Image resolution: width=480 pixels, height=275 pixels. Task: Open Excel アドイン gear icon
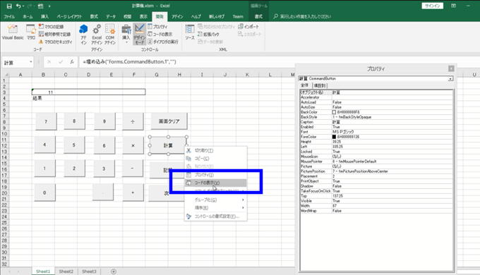[97, 34]
